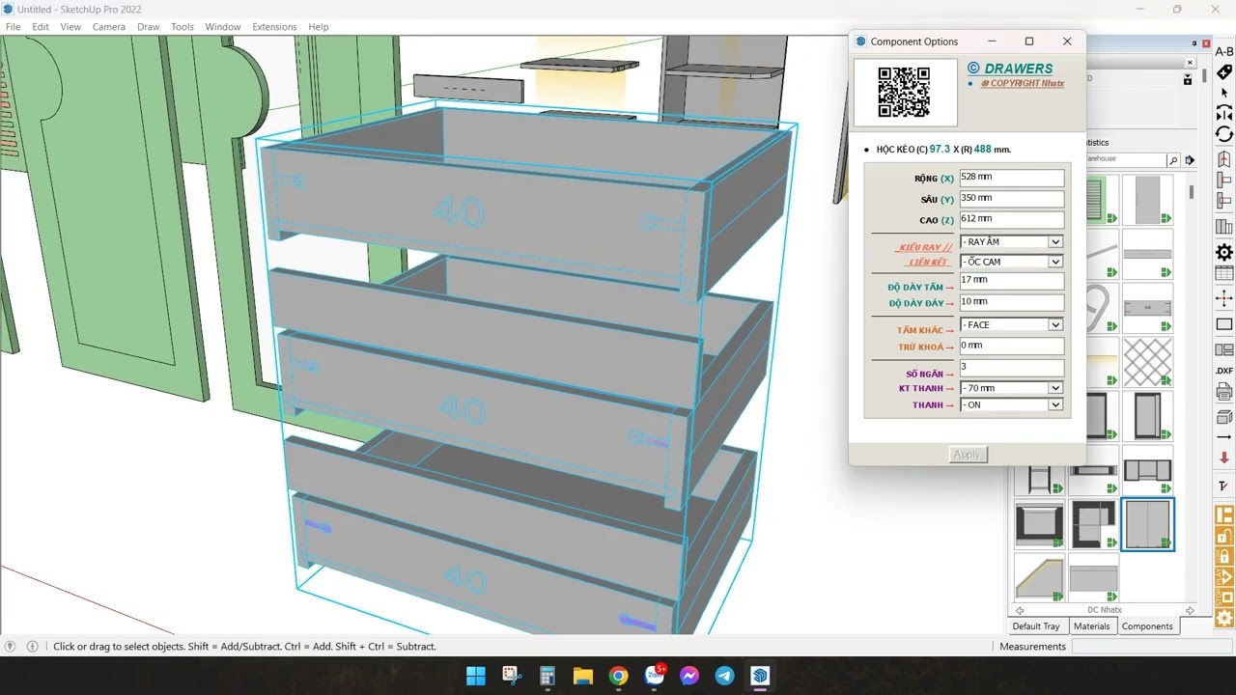Click the red four-way move arrows icon

pos(1223,299)
